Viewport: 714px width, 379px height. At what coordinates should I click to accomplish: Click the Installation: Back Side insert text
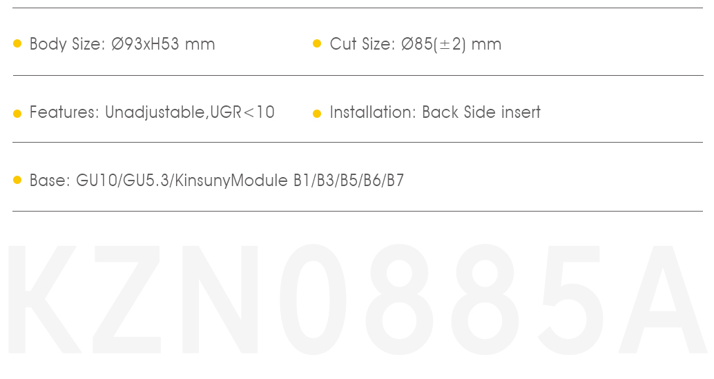(x=435, y=112)
